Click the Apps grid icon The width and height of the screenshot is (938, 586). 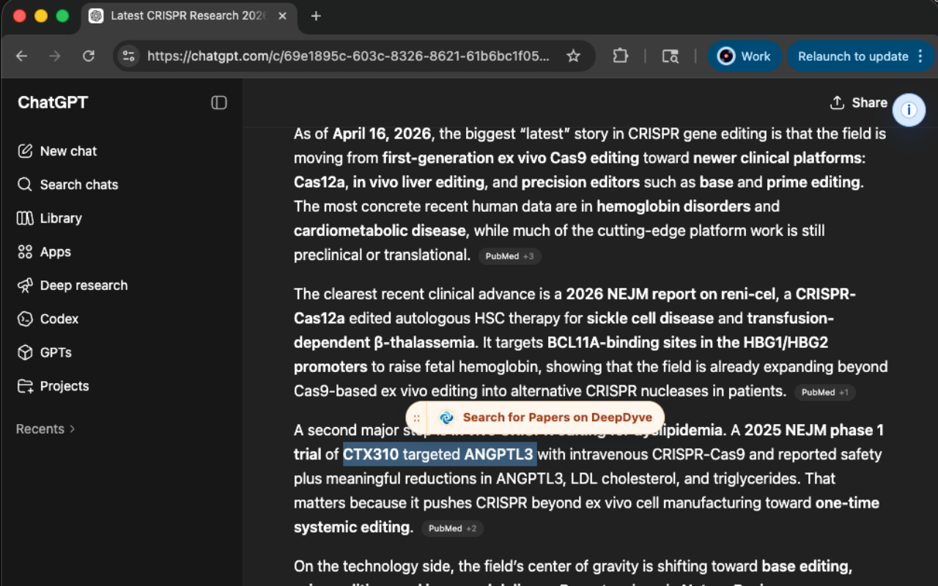[25, 252]
